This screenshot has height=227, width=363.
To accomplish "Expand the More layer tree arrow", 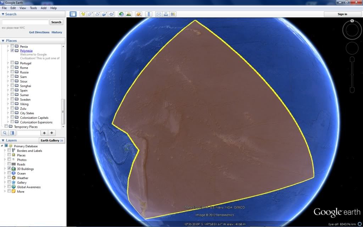I will pyautogui.click(x=5, y=191).
